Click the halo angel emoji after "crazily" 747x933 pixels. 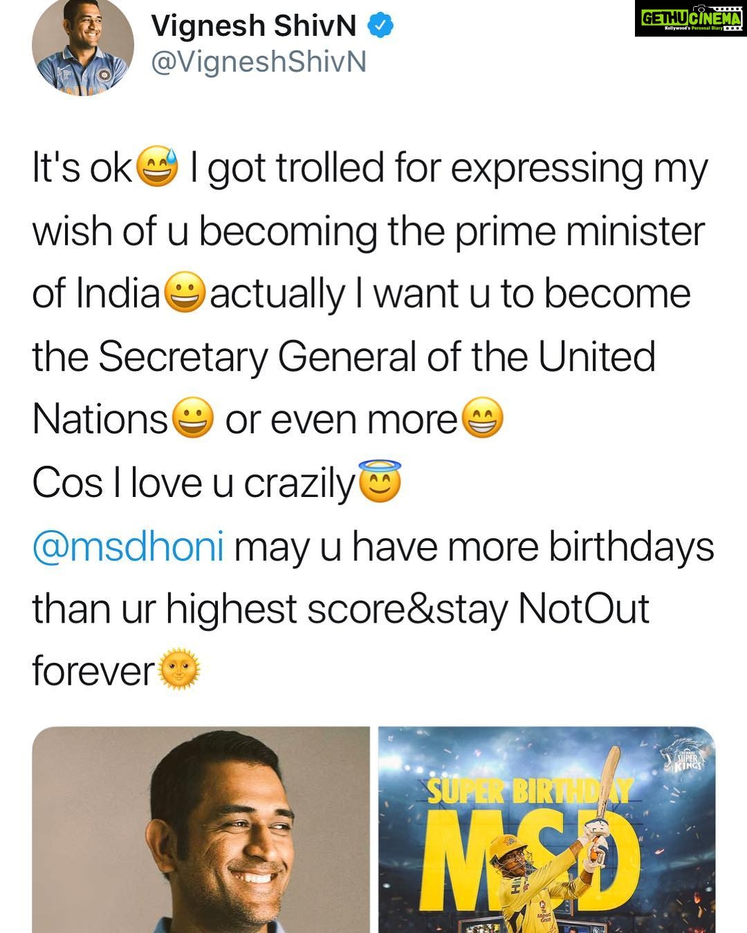[x=378, y=481]
